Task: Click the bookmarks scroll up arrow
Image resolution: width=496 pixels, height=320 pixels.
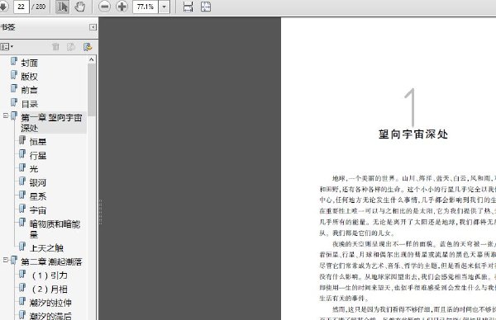Action: [x=92, y=59]
